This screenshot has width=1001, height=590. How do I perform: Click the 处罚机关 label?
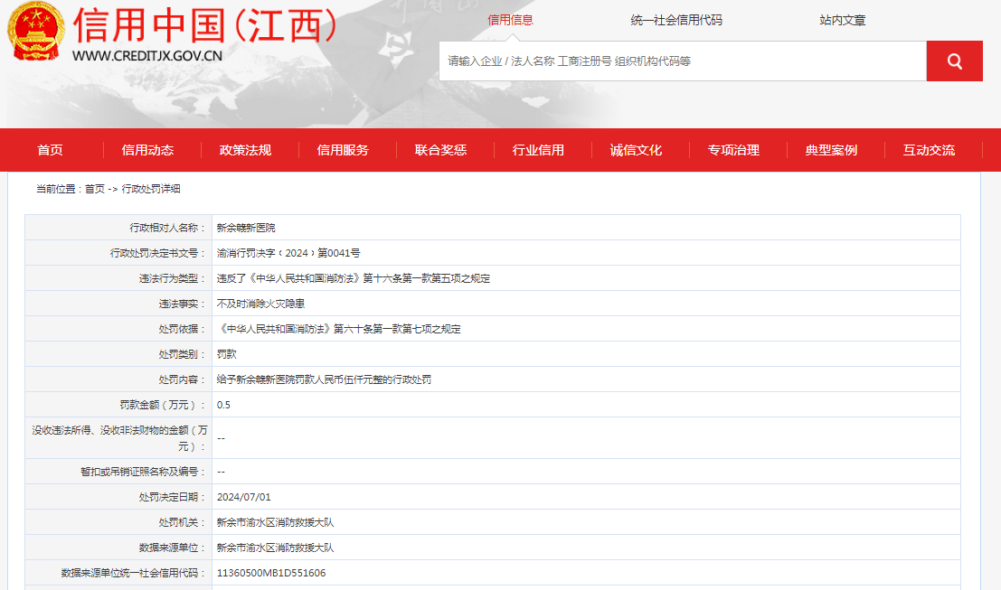[183, 522]
